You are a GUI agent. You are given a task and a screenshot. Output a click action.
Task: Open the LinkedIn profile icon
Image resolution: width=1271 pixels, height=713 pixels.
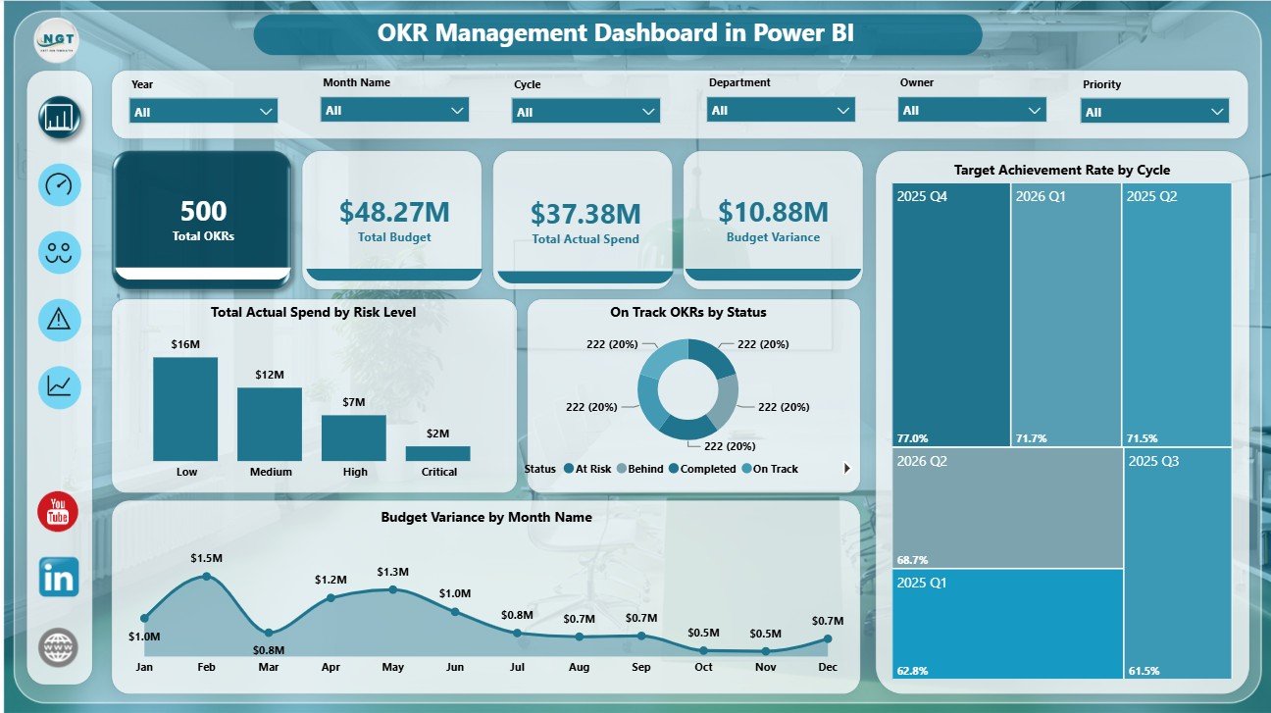click(x=59, y=578)
